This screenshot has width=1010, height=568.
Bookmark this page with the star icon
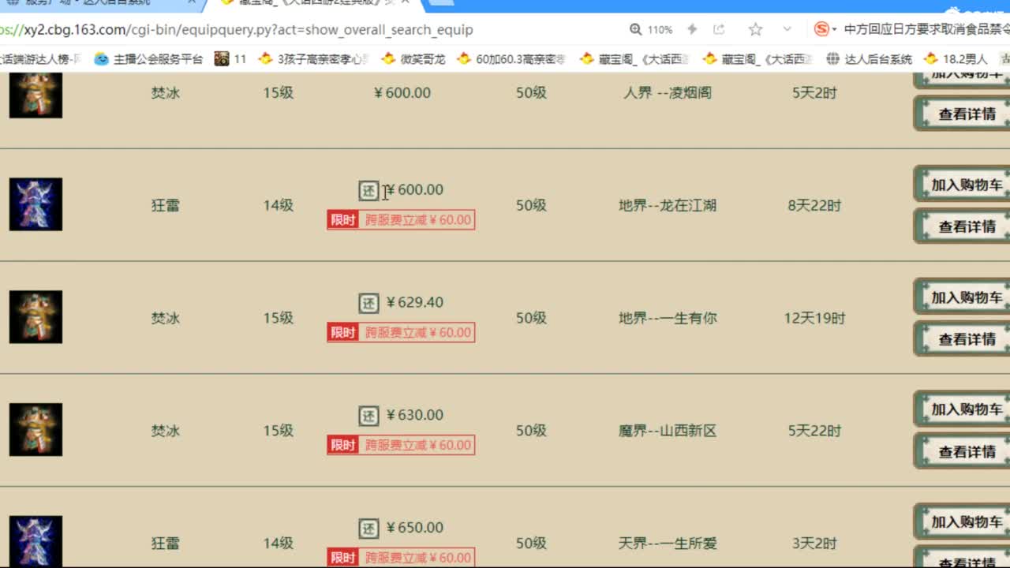click(x=755, y=30)
